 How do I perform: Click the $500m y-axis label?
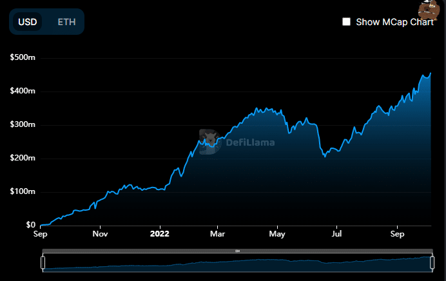tap(23, 57)
